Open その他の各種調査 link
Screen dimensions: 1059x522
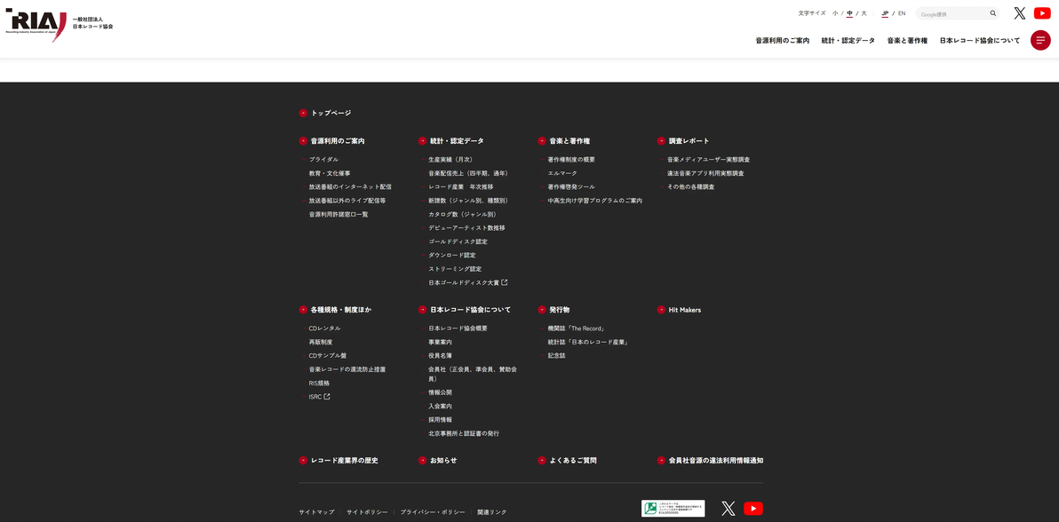(691, 187)
